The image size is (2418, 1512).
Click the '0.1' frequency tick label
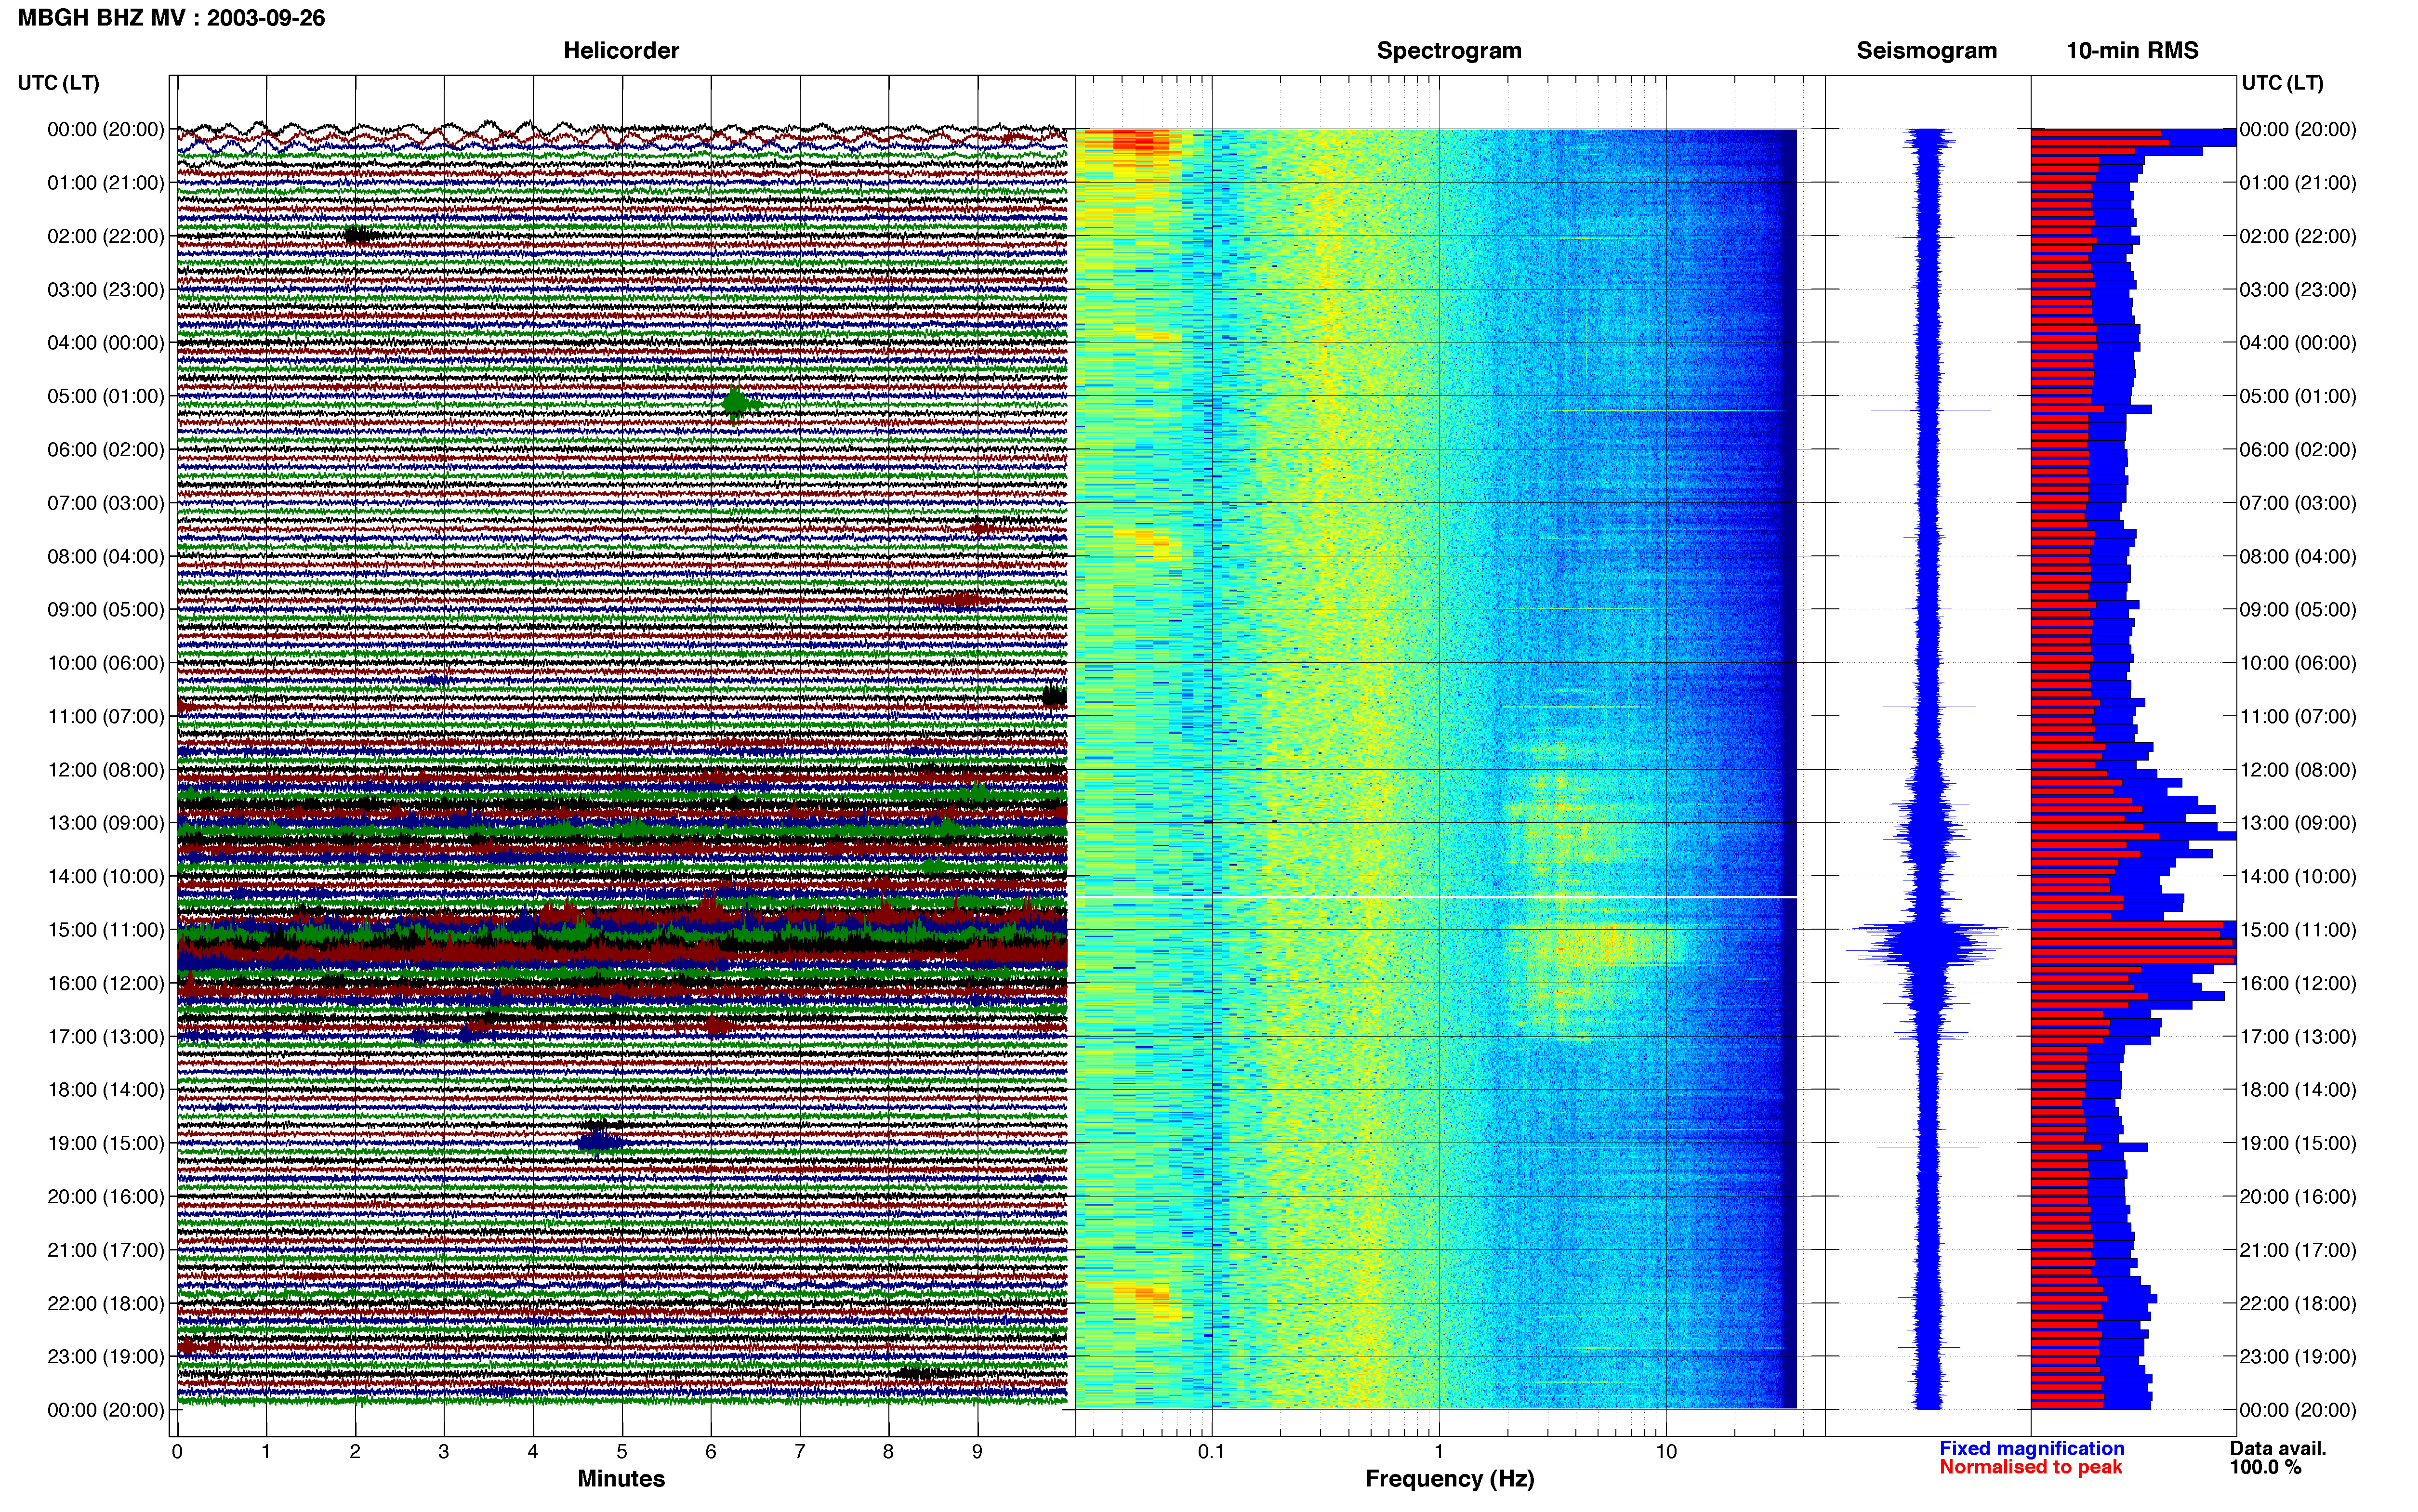point(1211,1451)
